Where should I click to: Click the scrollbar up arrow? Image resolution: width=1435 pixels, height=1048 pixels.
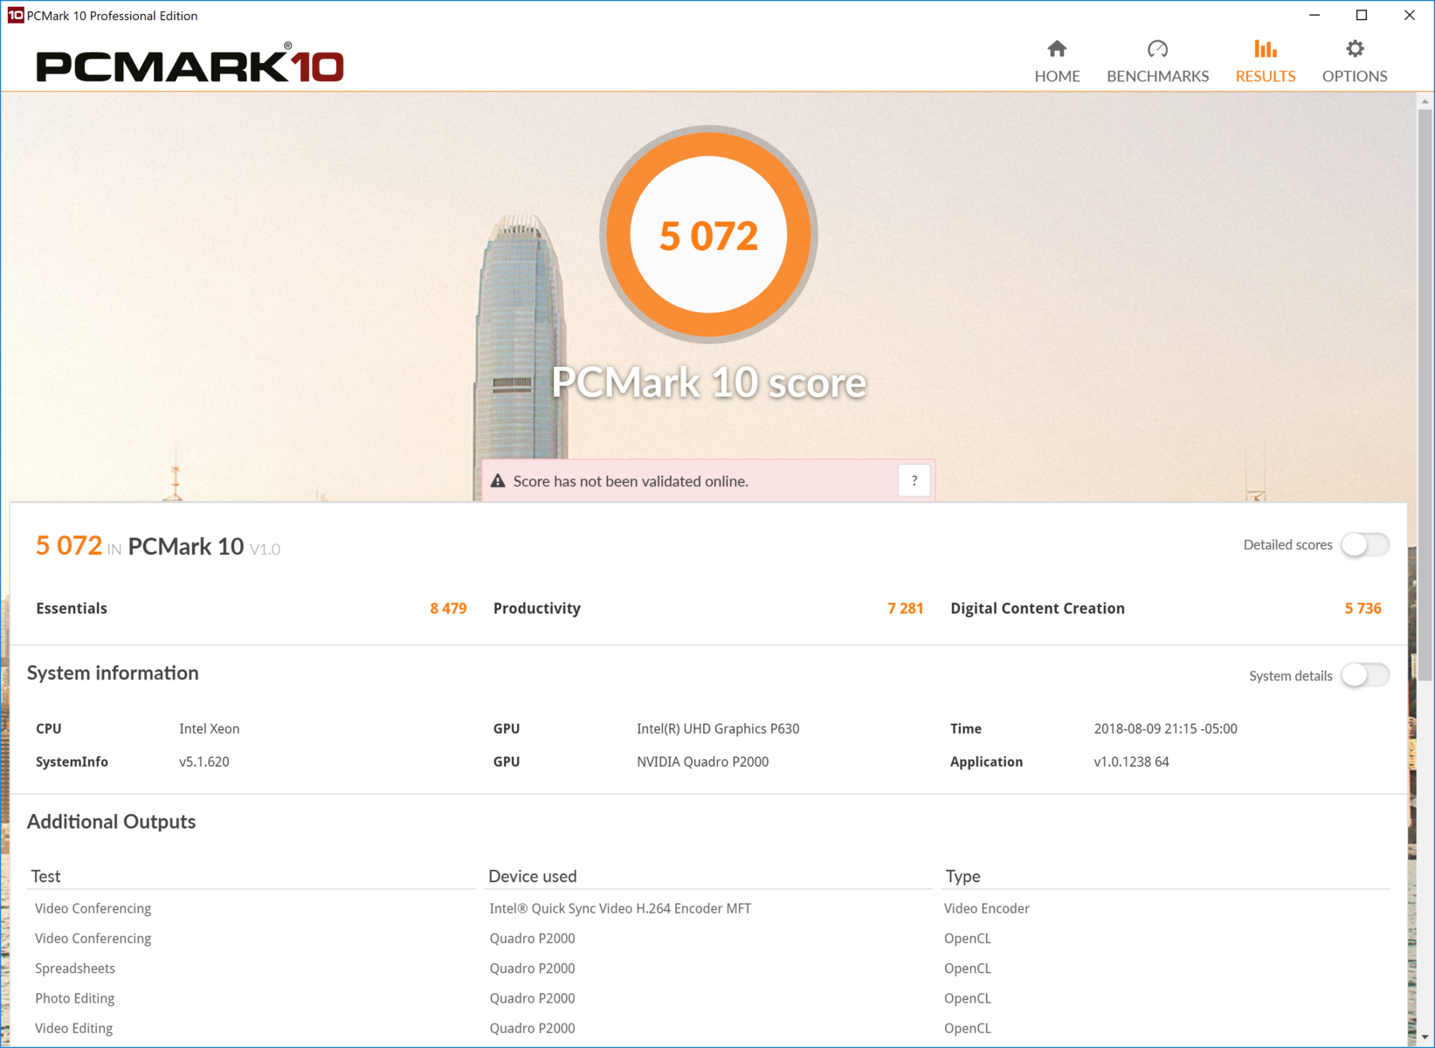point(1425,101)
